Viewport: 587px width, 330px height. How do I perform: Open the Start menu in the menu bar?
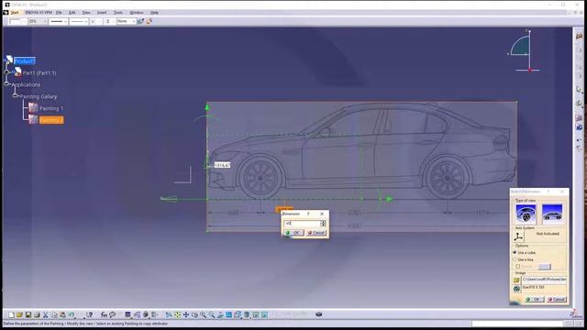pos(15,12)
